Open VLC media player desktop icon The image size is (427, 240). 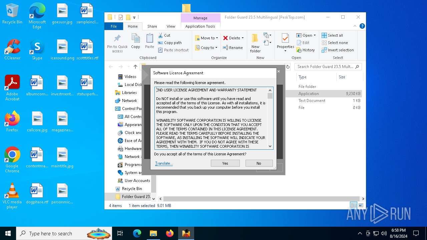pyautogui.click(x=12, y=196)
